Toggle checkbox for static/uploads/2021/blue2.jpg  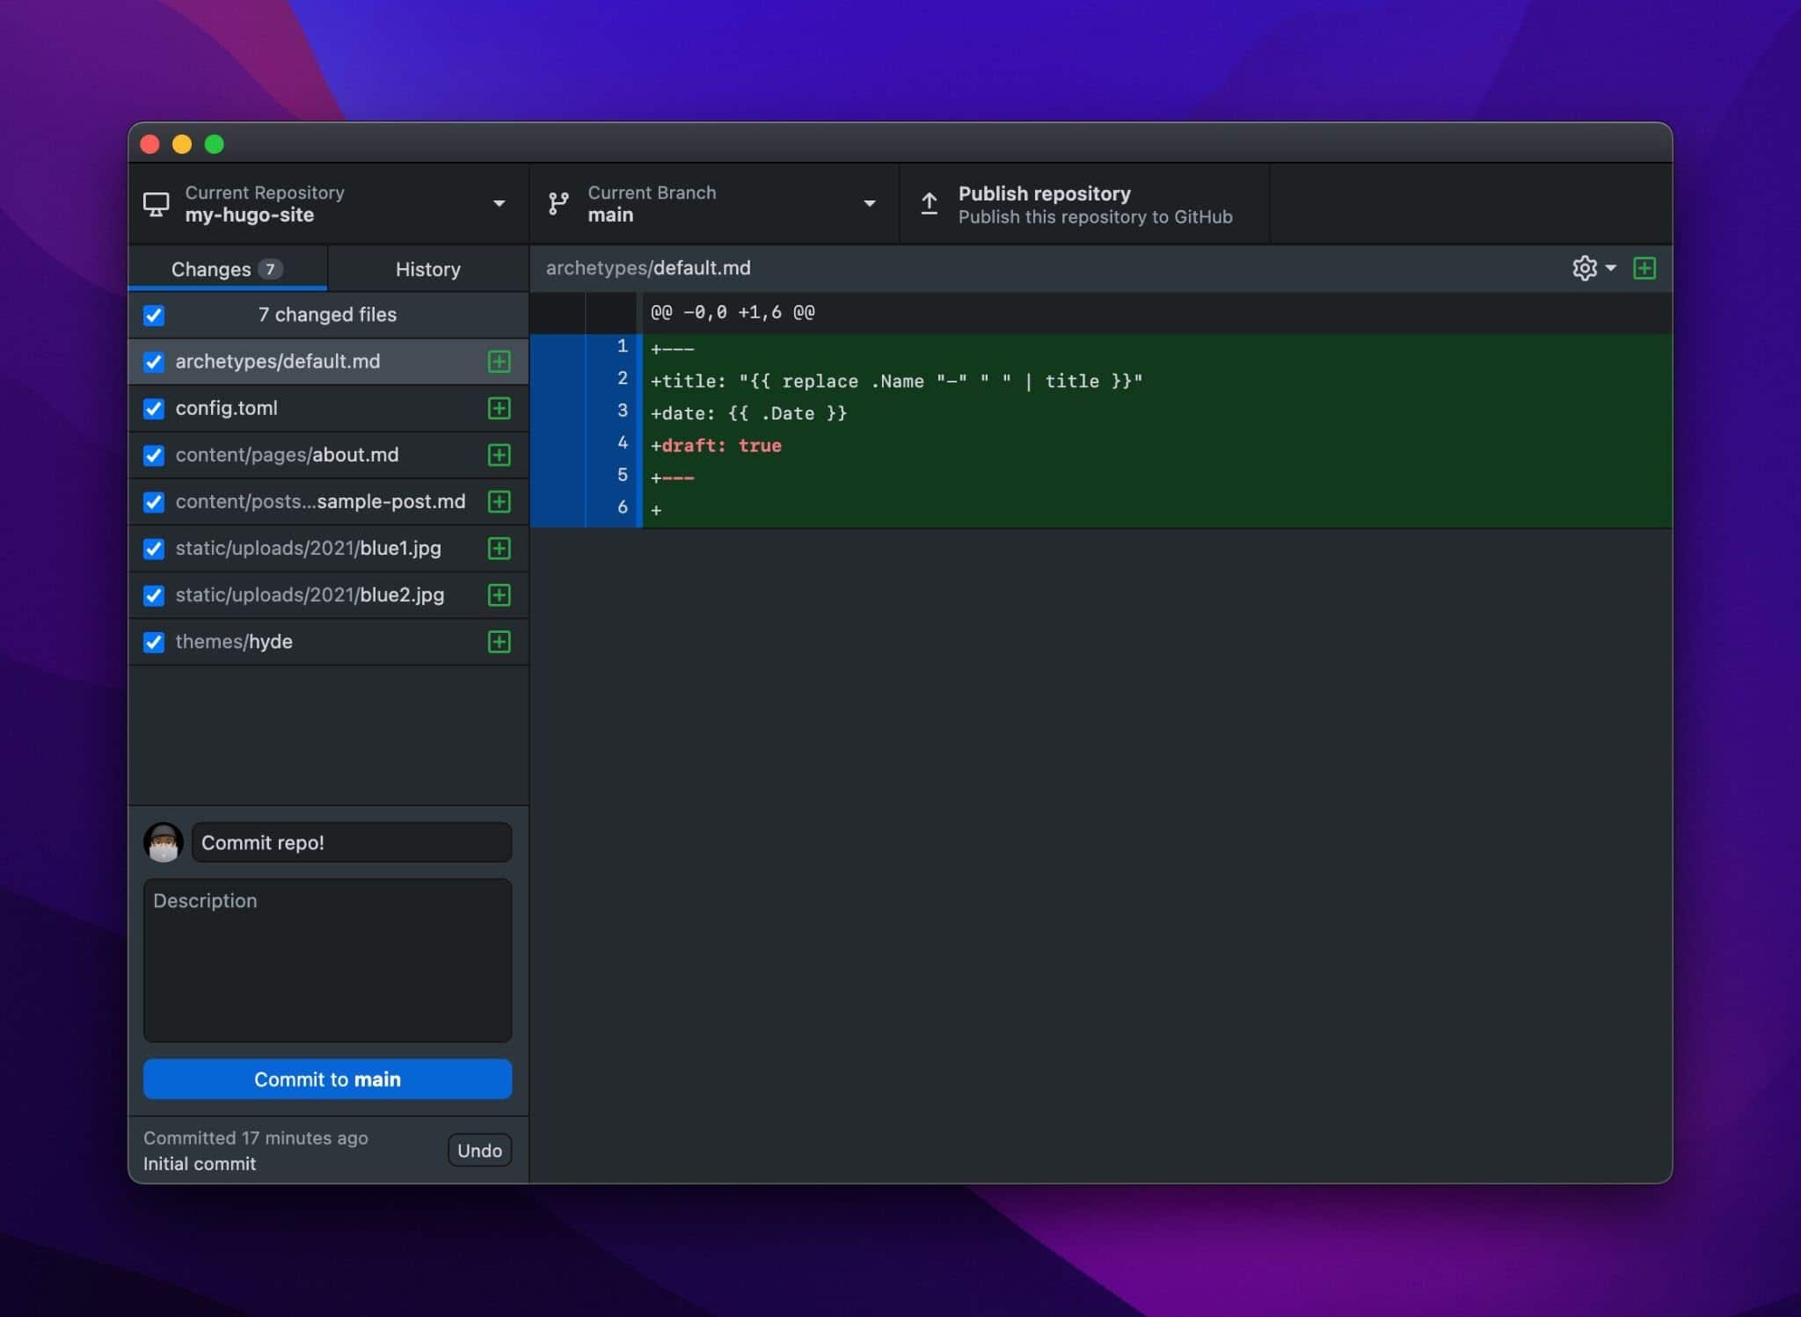155,594
